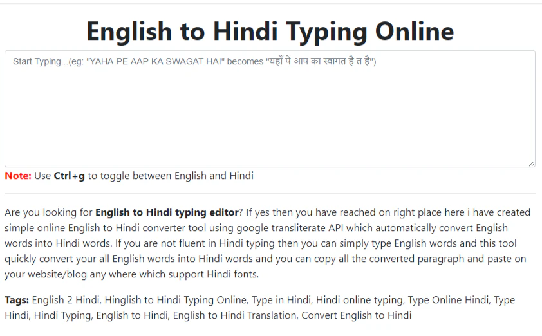Click the 'Hindi online typing' tag text
Image resolution: width=542 pixels, height=336 pixels.
pos(359,300)
